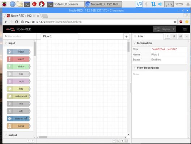Switch to Node-RED Chromium taskbar entry
The height and width of the screenshot is (144, 191).
coord(103,4)
